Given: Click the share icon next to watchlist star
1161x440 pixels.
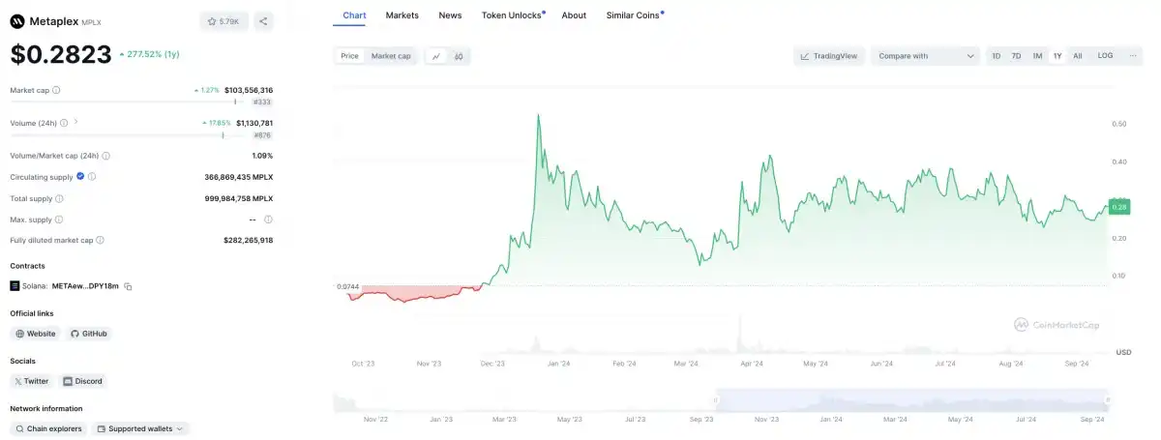Looking at the screenshot, I should click(x=265, y=20).
